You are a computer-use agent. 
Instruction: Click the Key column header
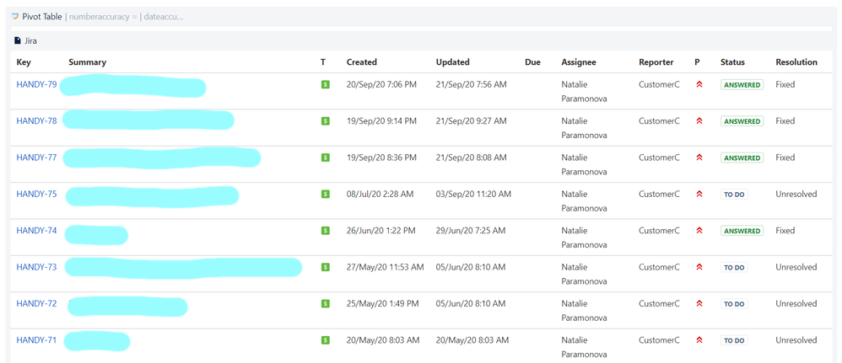click(x=24, y=62)
